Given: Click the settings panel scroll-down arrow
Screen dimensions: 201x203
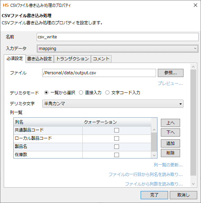Looking at the screenshot, I should click(193, 184).
